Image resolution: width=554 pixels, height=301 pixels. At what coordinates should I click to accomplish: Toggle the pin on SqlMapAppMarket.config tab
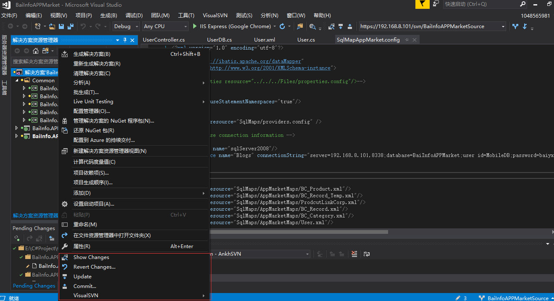[407, 40]
